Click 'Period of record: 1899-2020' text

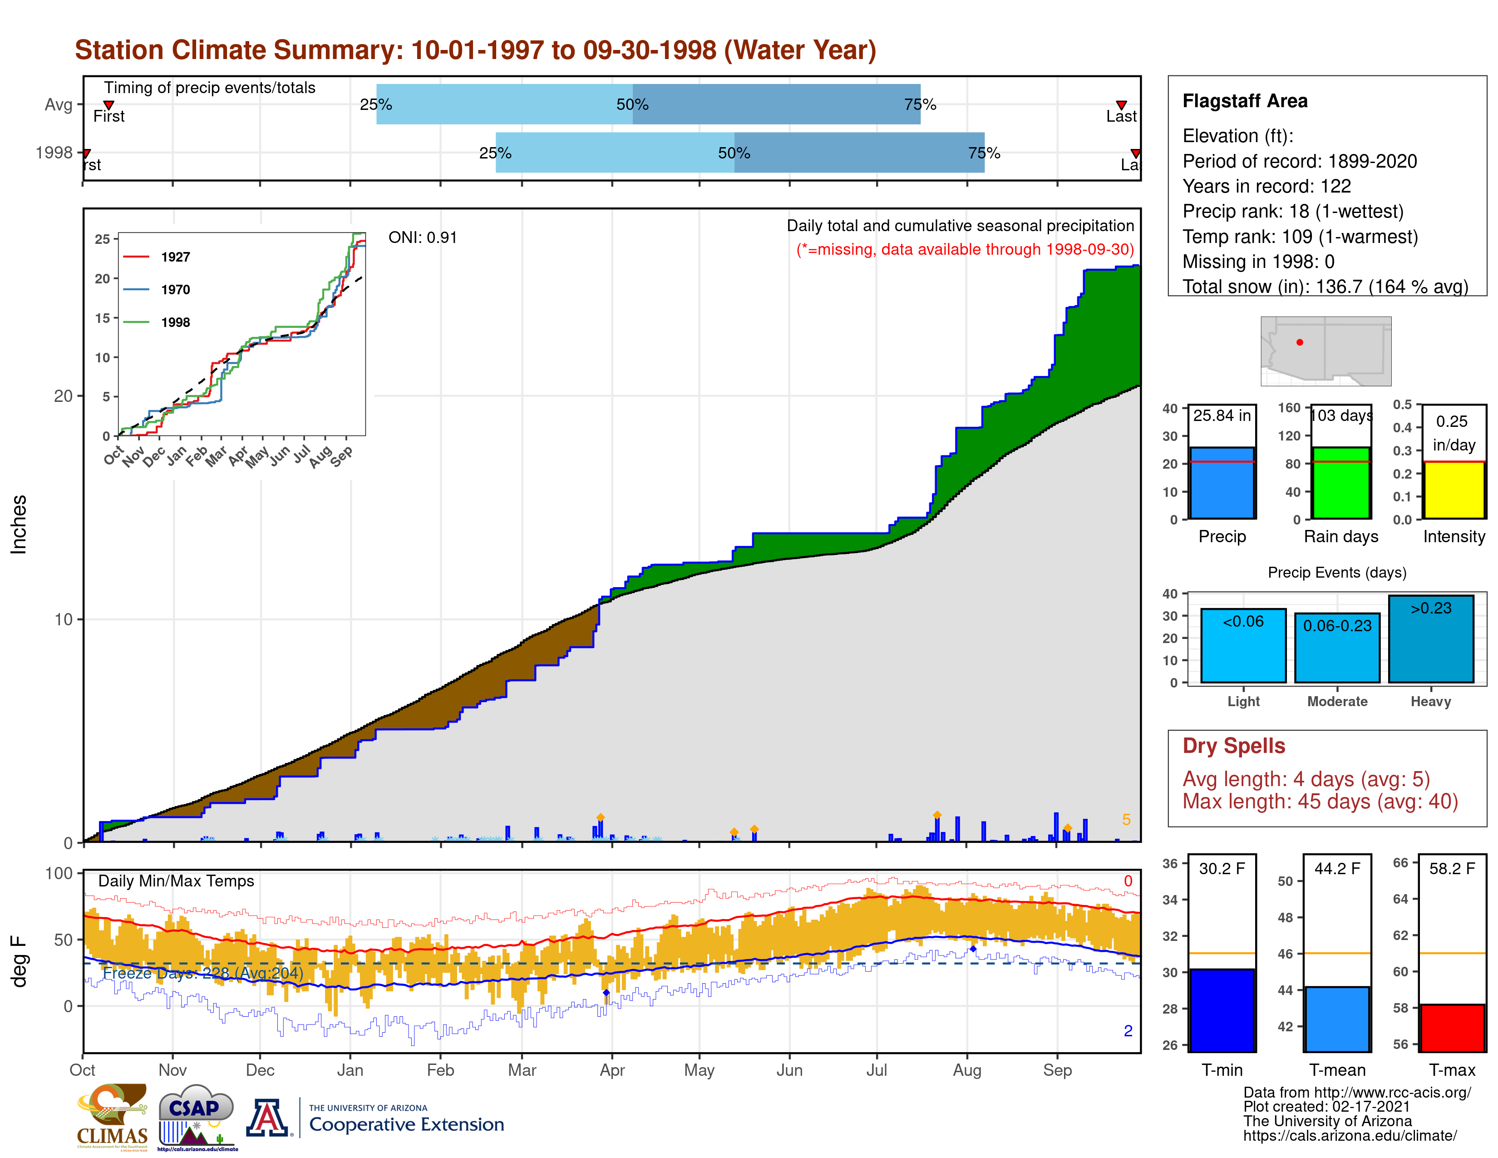[1299, 161]
